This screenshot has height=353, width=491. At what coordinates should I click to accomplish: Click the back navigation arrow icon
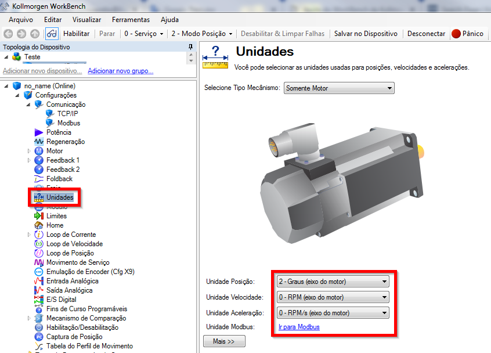(x=8, y=34)
